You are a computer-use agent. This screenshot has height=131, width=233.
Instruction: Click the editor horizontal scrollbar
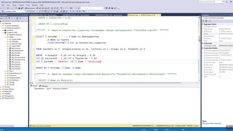(110, 83)
